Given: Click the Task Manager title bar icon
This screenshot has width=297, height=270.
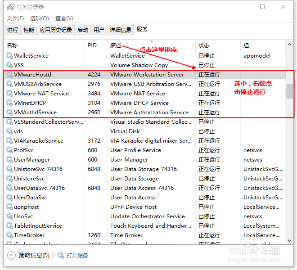Looking at the screenshot, I should pyautogui.click(x=11, y=7).
